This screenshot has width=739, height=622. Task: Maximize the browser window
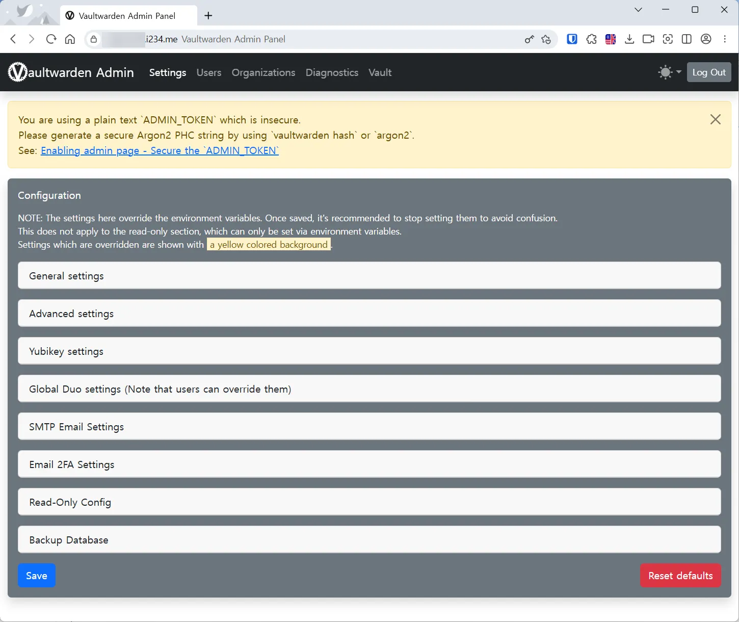pyautogui.click(x=695, y=10)
